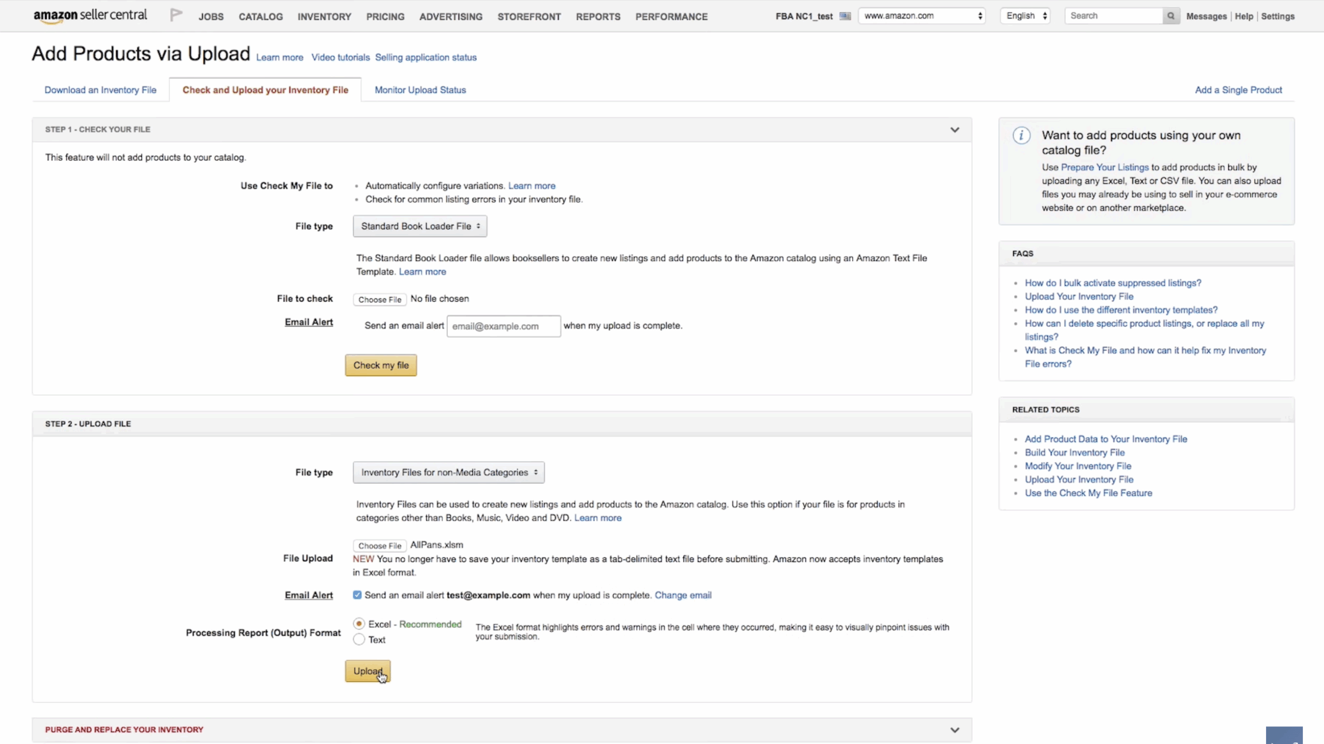Screen dimensions: 1324x744
Task: Collapse the Step 1 section chevron
Action: click(x=955, y=130)
